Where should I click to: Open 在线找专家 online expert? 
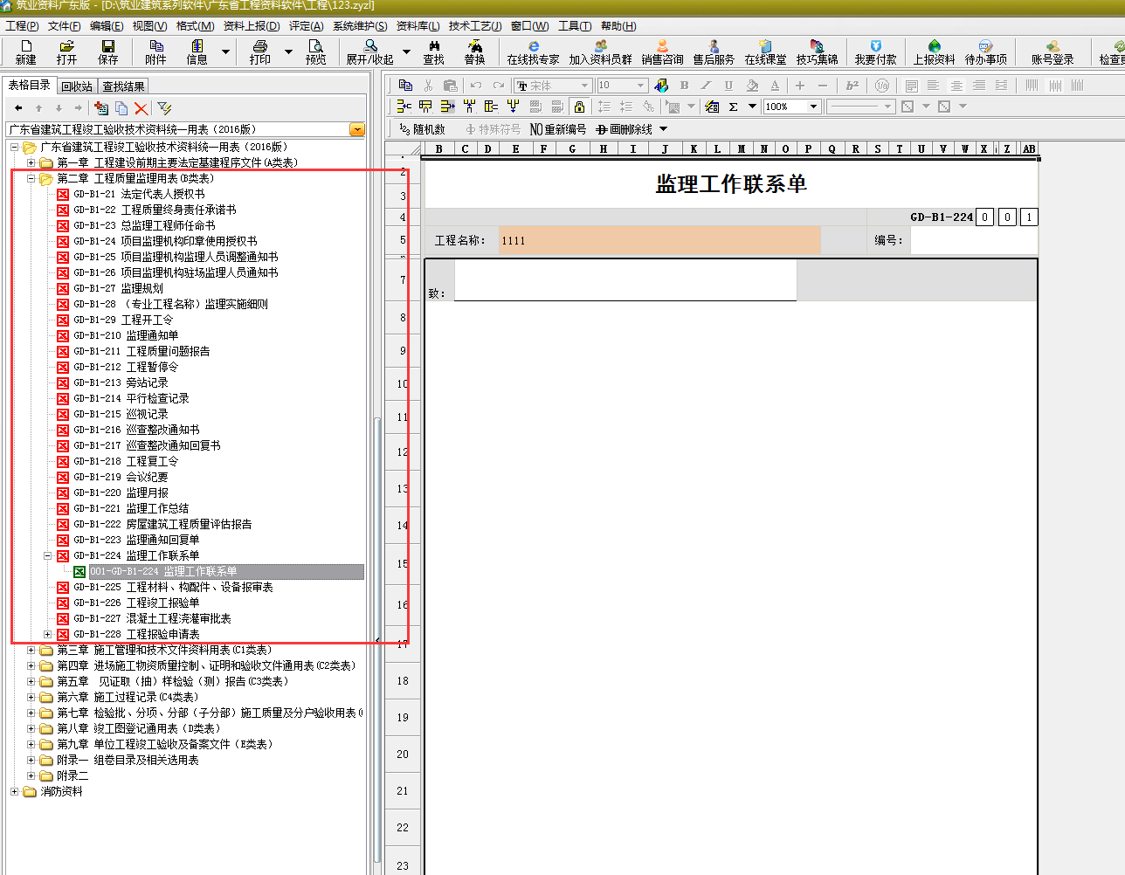[x=533, y=52]
